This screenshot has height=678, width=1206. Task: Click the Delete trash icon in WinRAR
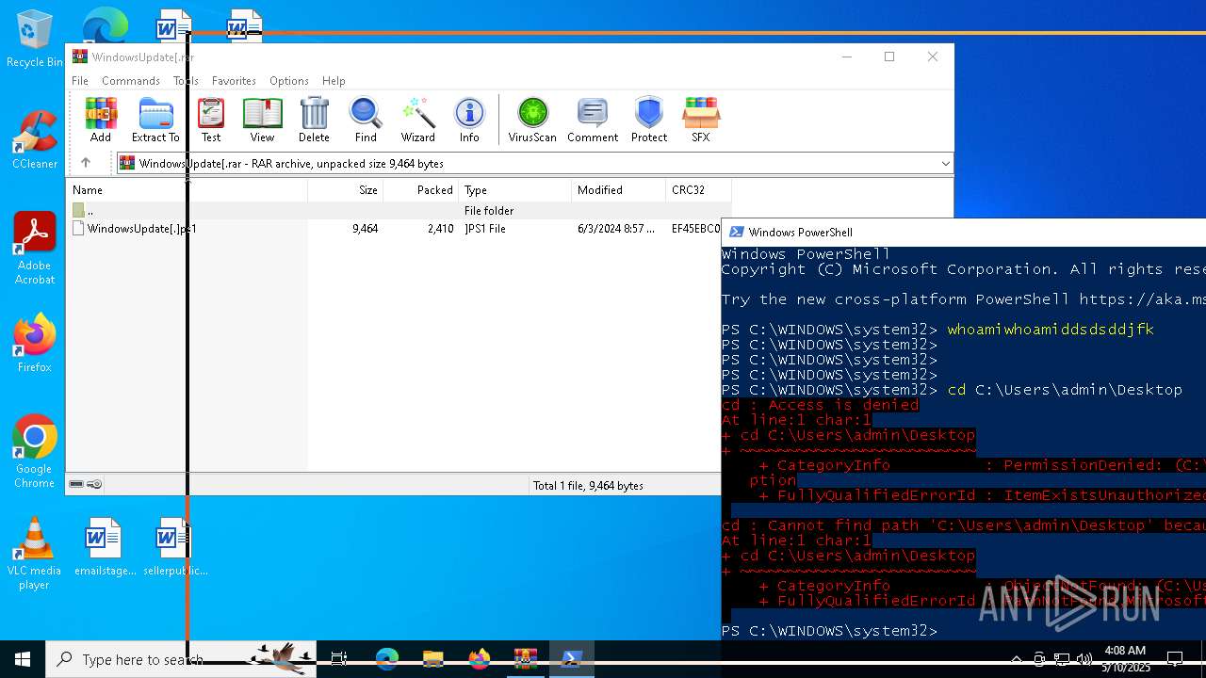(x=314, y=120)
